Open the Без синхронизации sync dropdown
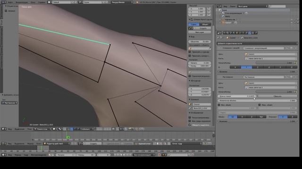Viewport: 302px width, 169px height. [144, 155]
